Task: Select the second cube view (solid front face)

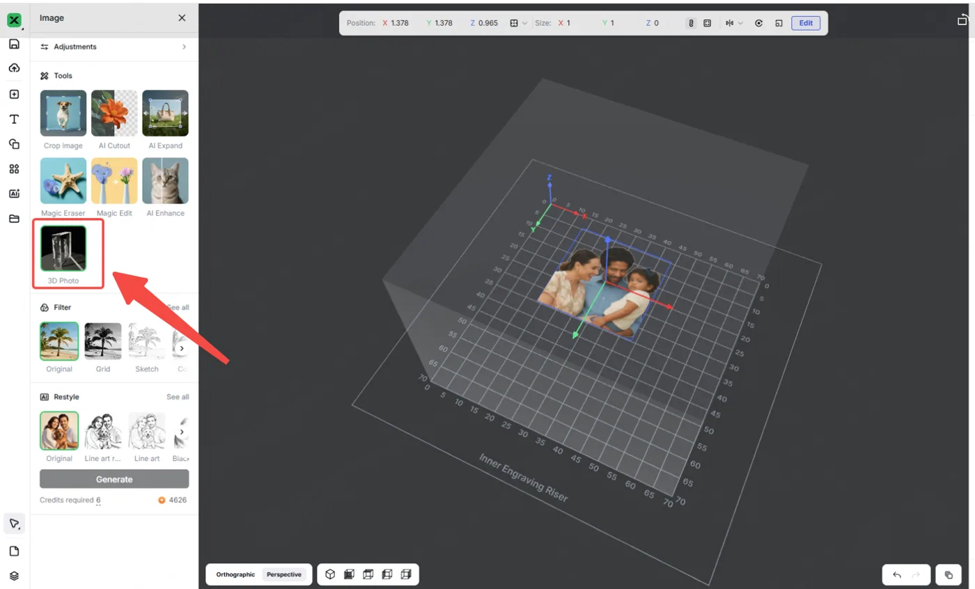Action: (349, 574)
